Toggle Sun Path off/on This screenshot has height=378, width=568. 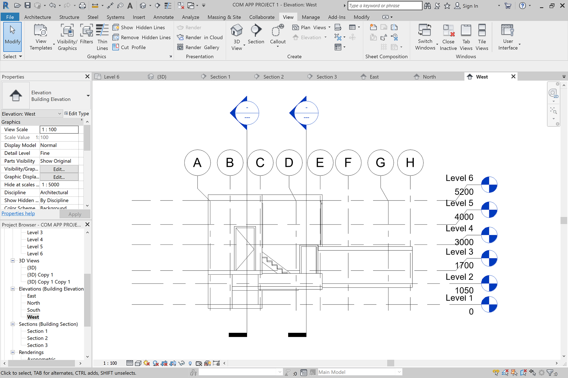pyautogui.click(x=146, y=363)
